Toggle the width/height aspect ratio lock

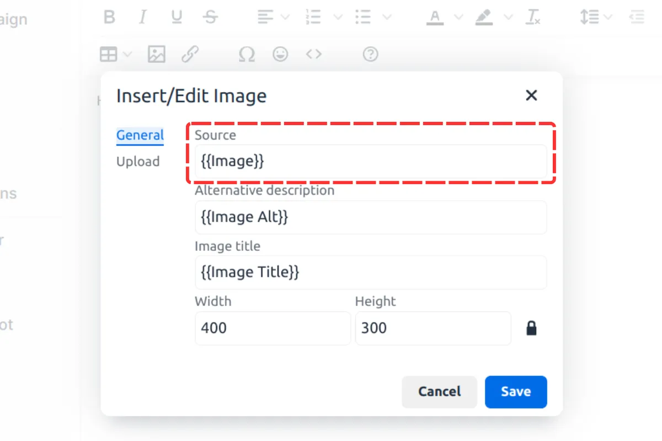click(x=531, y=328)
